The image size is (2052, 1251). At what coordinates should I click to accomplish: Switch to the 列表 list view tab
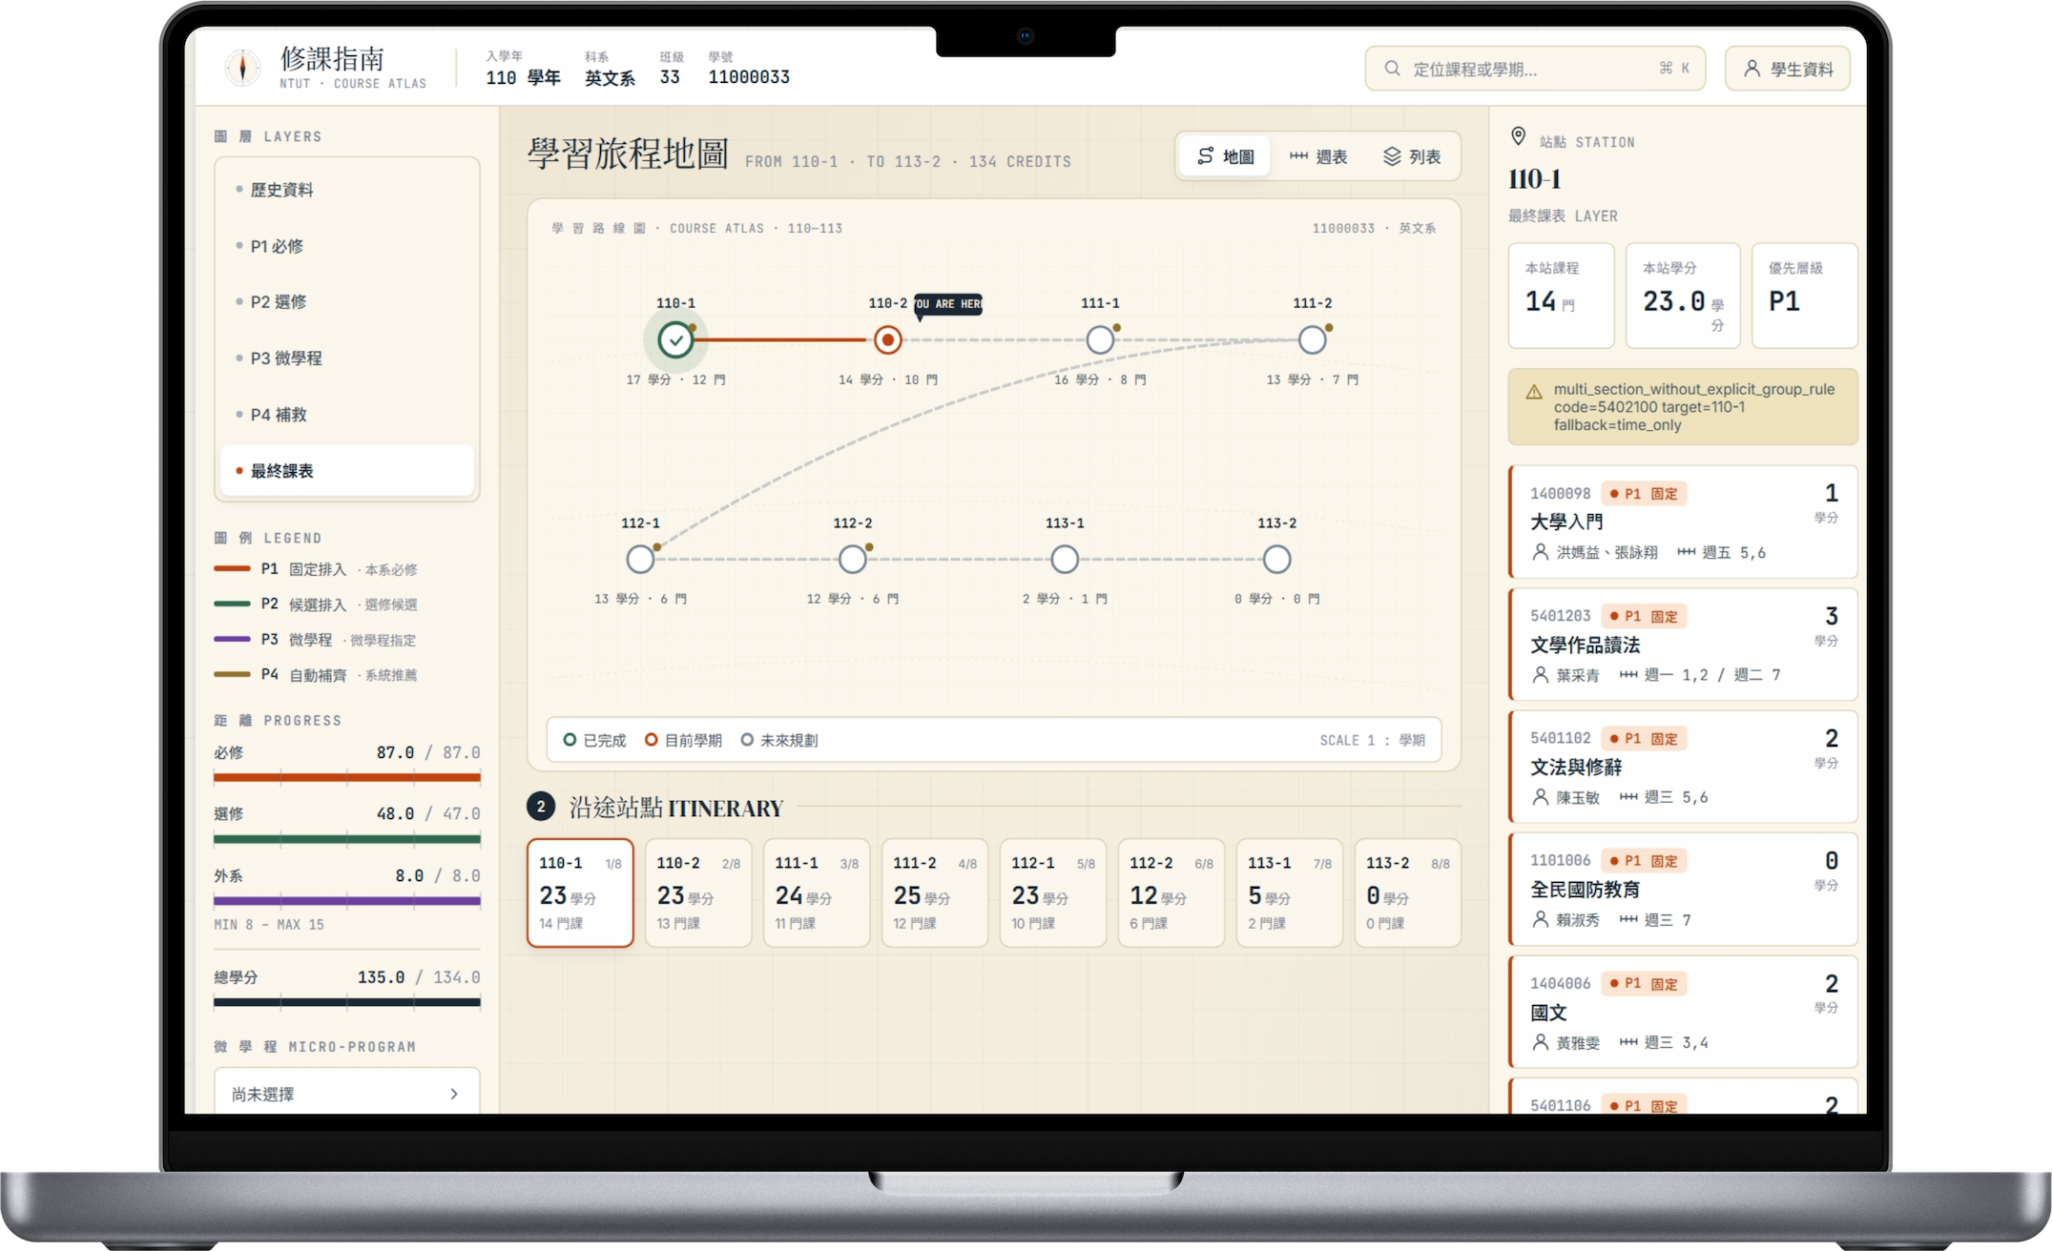click(x=1412, y=156)
